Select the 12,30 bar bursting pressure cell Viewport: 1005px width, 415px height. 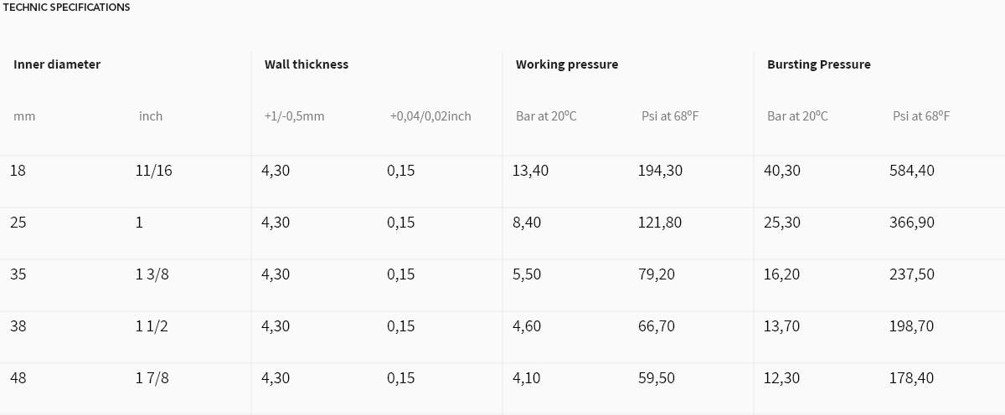pos(782,378)
